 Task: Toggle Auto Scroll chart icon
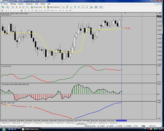click(83, 7)
